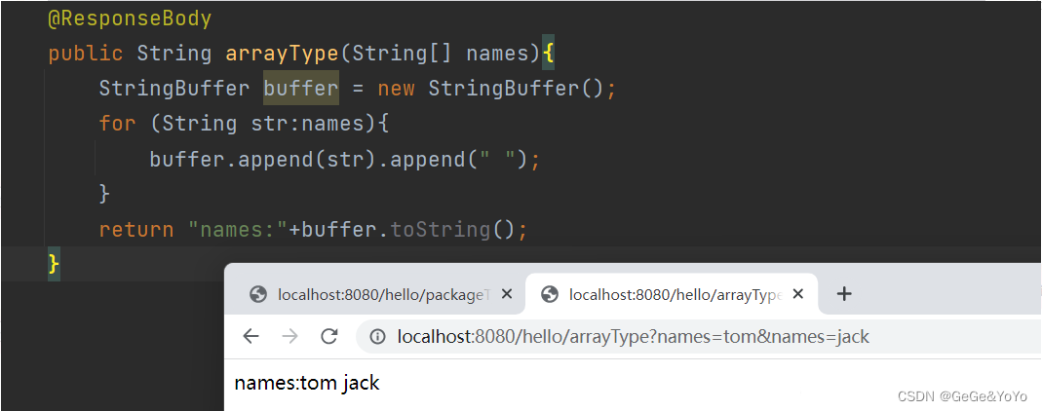Click globe favicon on the packageT tab
This screenshot has height=411, width=1042.
click(x=258, y=294)
